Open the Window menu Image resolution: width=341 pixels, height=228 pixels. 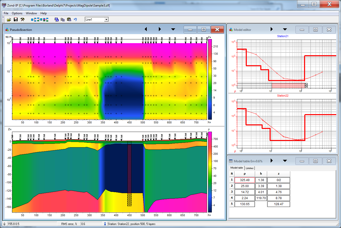[31, 13]
